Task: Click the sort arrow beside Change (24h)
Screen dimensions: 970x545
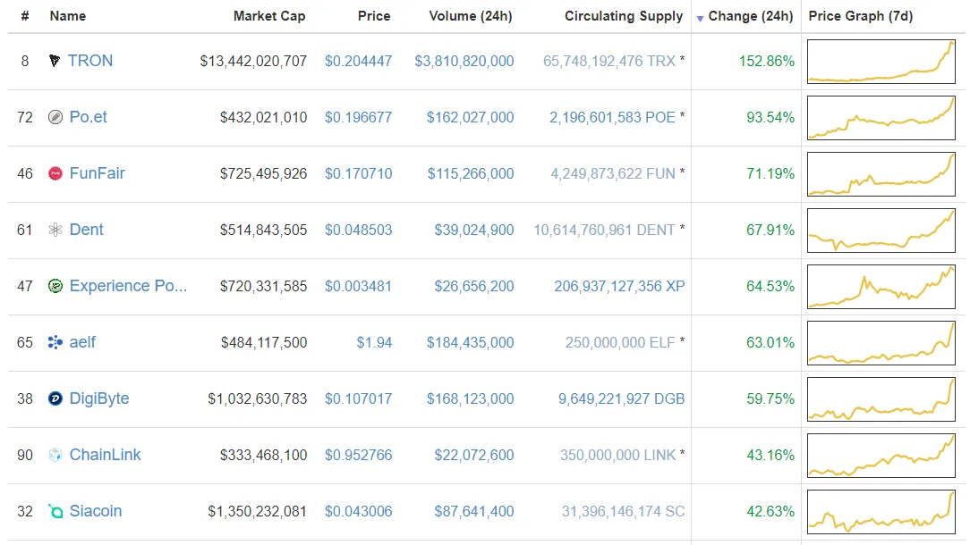Action: 700,19
